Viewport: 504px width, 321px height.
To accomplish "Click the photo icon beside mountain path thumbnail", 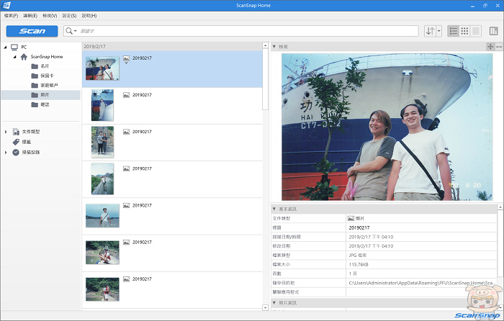I will pos(126,168).
